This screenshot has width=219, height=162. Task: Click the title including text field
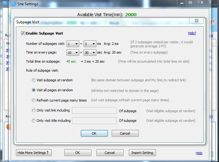tap(94, 121)
